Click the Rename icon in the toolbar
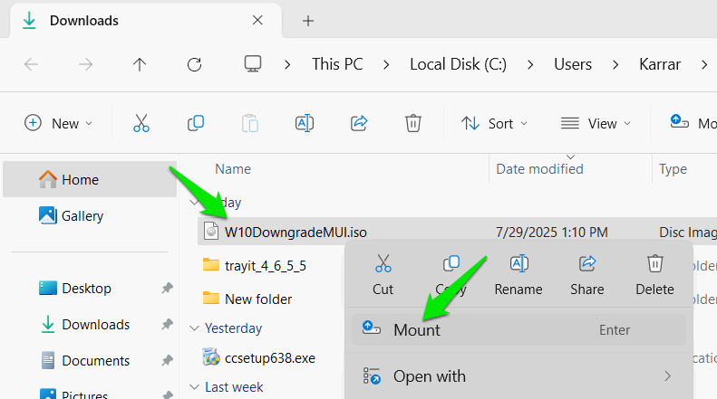Image resolution: width=717 pixels, height=399 pixels. click(x=304, y=123)
